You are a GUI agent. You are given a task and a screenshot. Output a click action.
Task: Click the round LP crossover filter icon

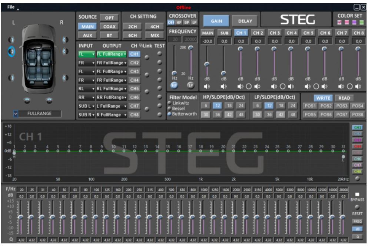(x=190, y=85)
